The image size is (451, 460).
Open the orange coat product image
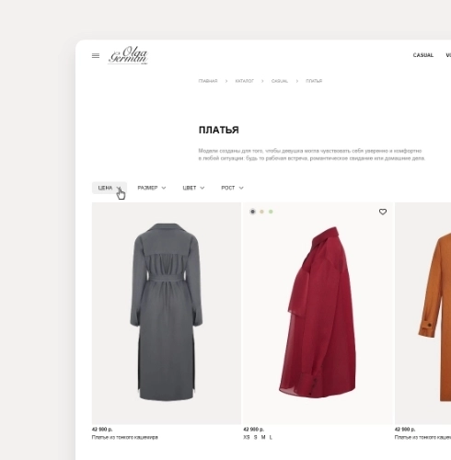coord(422,314)
